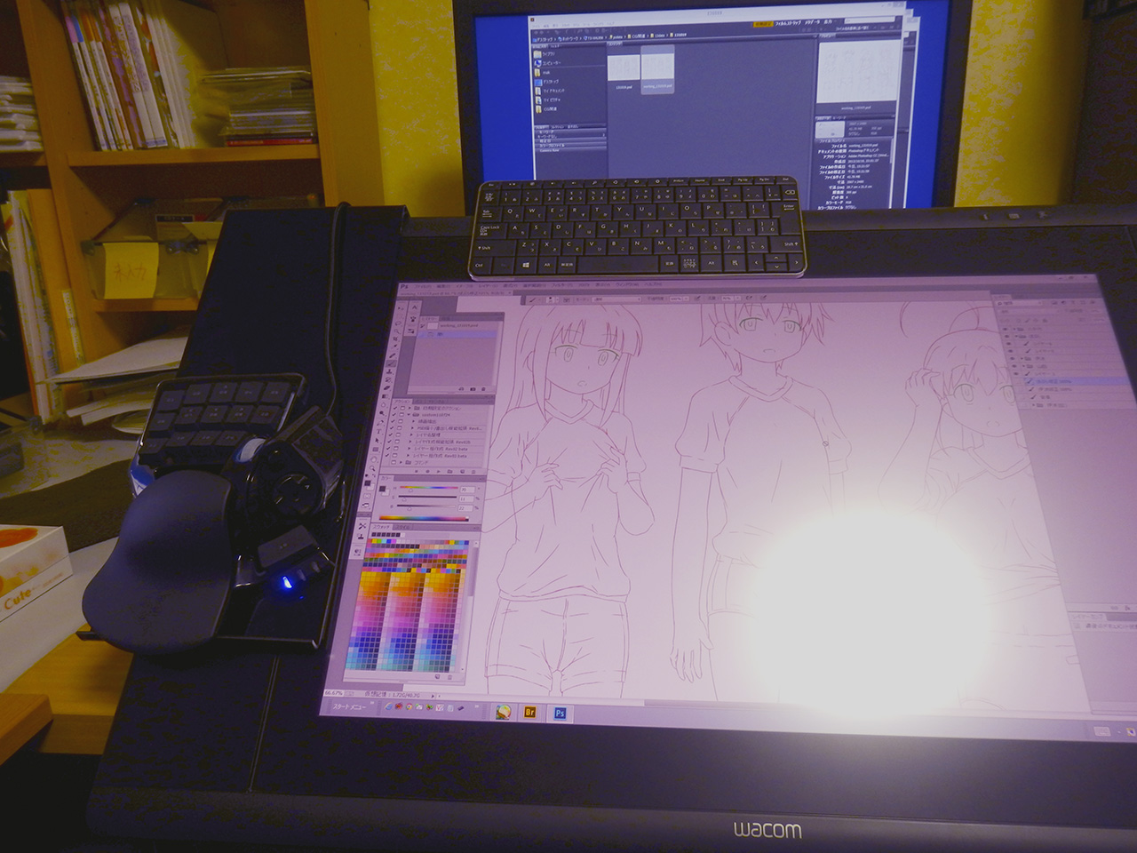Screen dimensions: 1137x853
Task: Open the CG関連 folder in Bridge favorites
Action: (x=548, y=109)
